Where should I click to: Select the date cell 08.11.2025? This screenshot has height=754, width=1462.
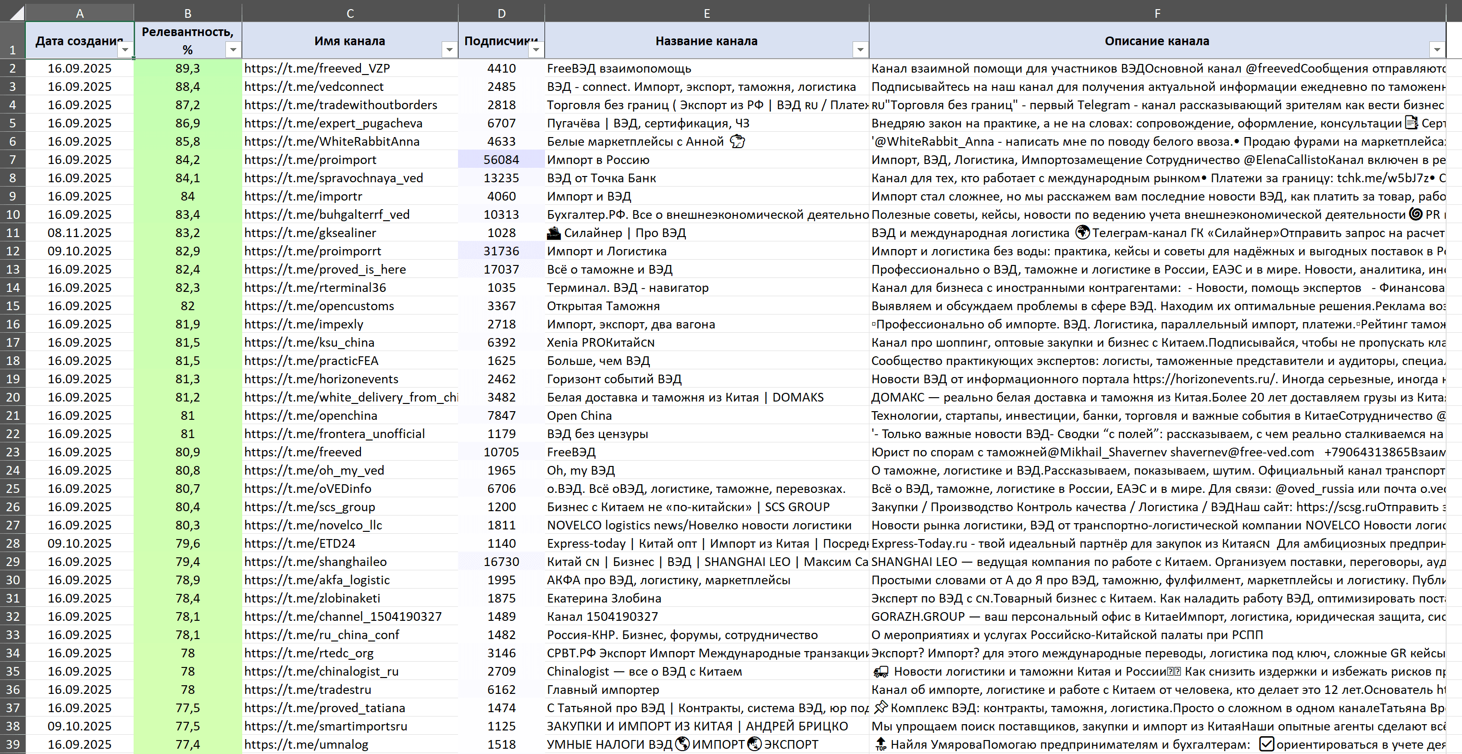pos(79,233)
